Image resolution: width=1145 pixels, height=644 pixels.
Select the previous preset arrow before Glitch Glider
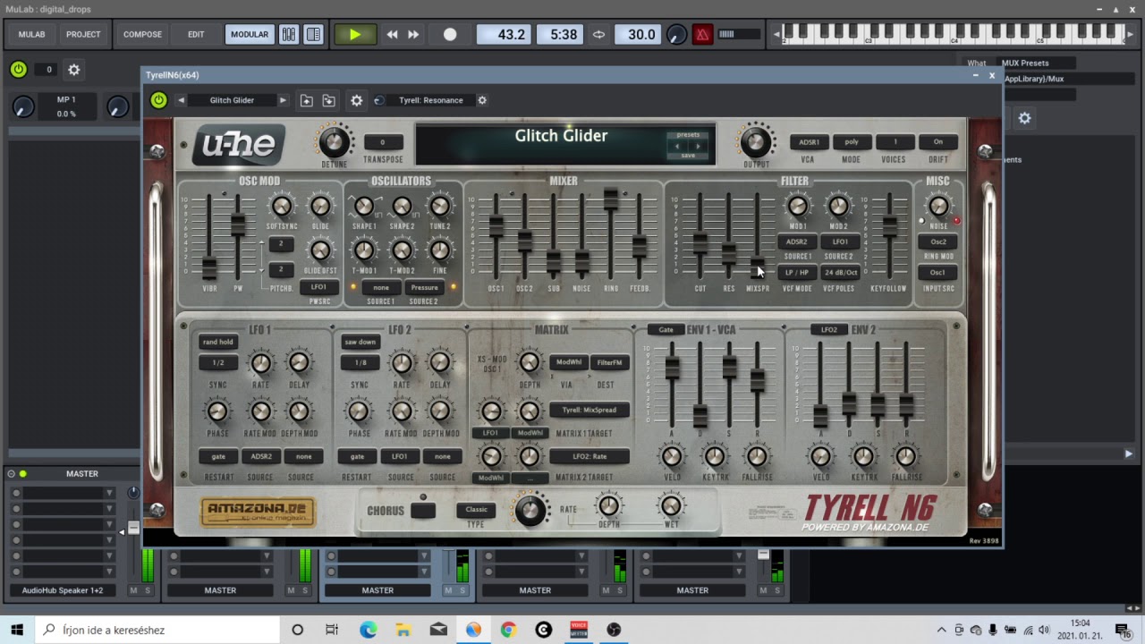click(181, 100)
